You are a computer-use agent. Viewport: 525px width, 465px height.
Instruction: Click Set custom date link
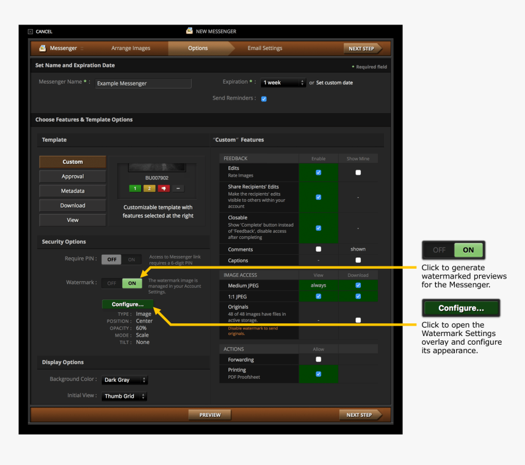click(x=335, y=83)
